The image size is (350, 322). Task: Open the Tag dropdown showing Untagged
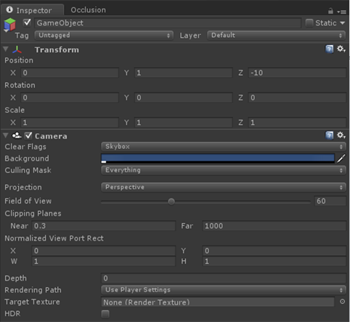pyautogui.click(x=104, y=36)
